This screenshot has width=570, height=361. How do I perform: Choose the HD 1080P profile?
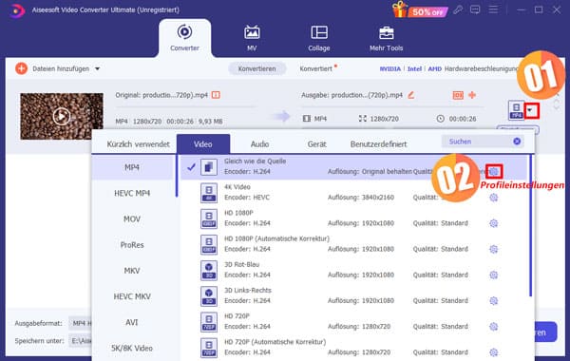click(353, 218)
